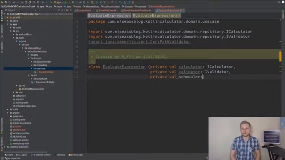Place cursor after scheduler: on line 12

click(203, 77)
